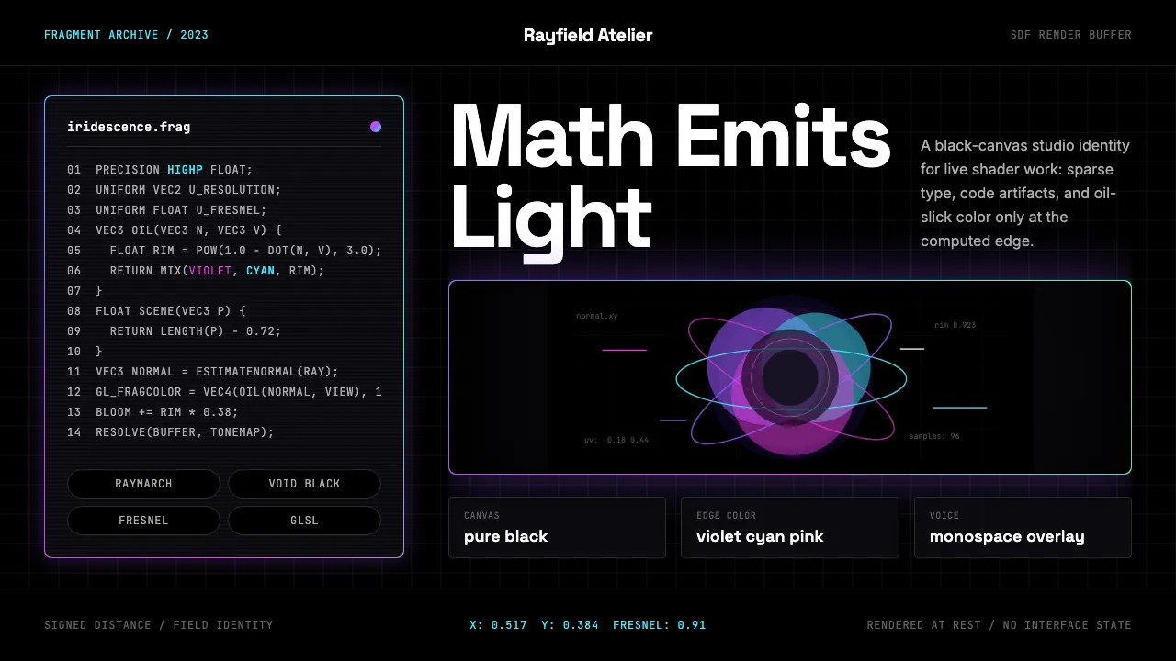
Task: Open the CANVAS 'pure black' card
Action: (558, 528)
